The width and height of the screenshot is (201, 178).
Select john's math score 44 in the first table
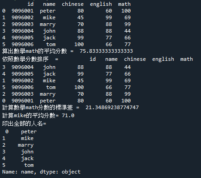pyautogui.click(x=128, y=31)
